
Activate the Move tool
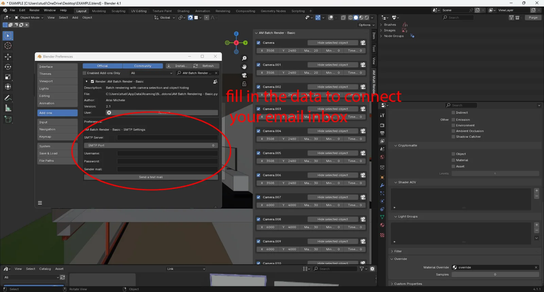[8, 57]
